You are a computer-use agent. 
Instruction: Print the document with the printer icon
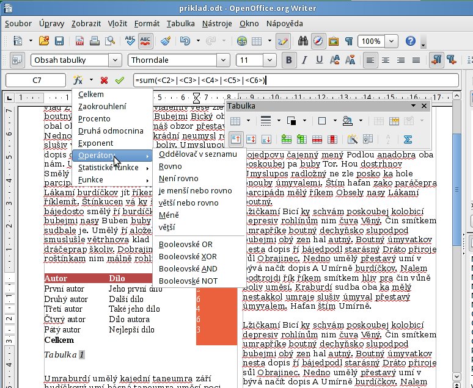95,41
